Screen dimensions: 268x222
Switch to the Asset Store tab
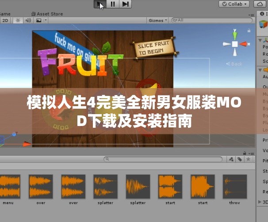click(47, 14)
